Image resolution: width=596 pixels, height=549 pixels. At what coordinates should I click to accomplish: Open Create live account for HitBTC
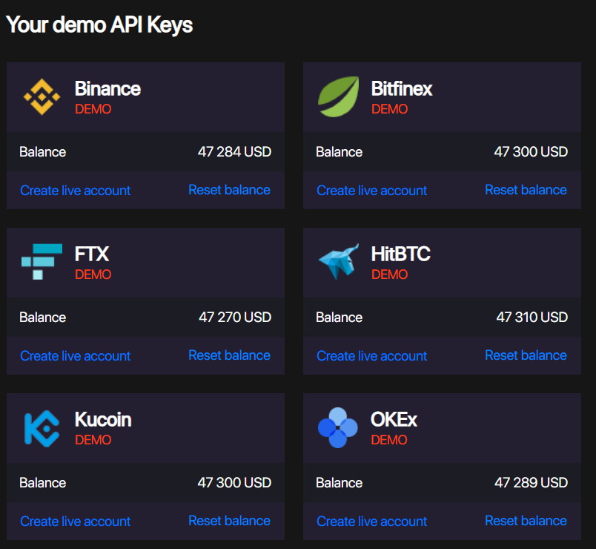click(371, 355)
